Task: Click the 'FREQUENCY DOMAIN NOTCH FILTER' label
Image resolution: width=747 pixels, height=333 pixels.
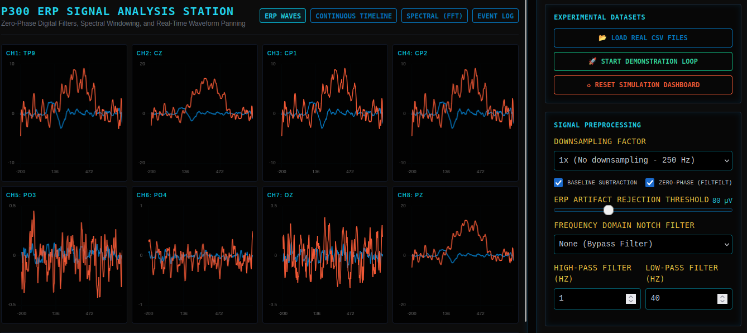Action: pos(624,226)
